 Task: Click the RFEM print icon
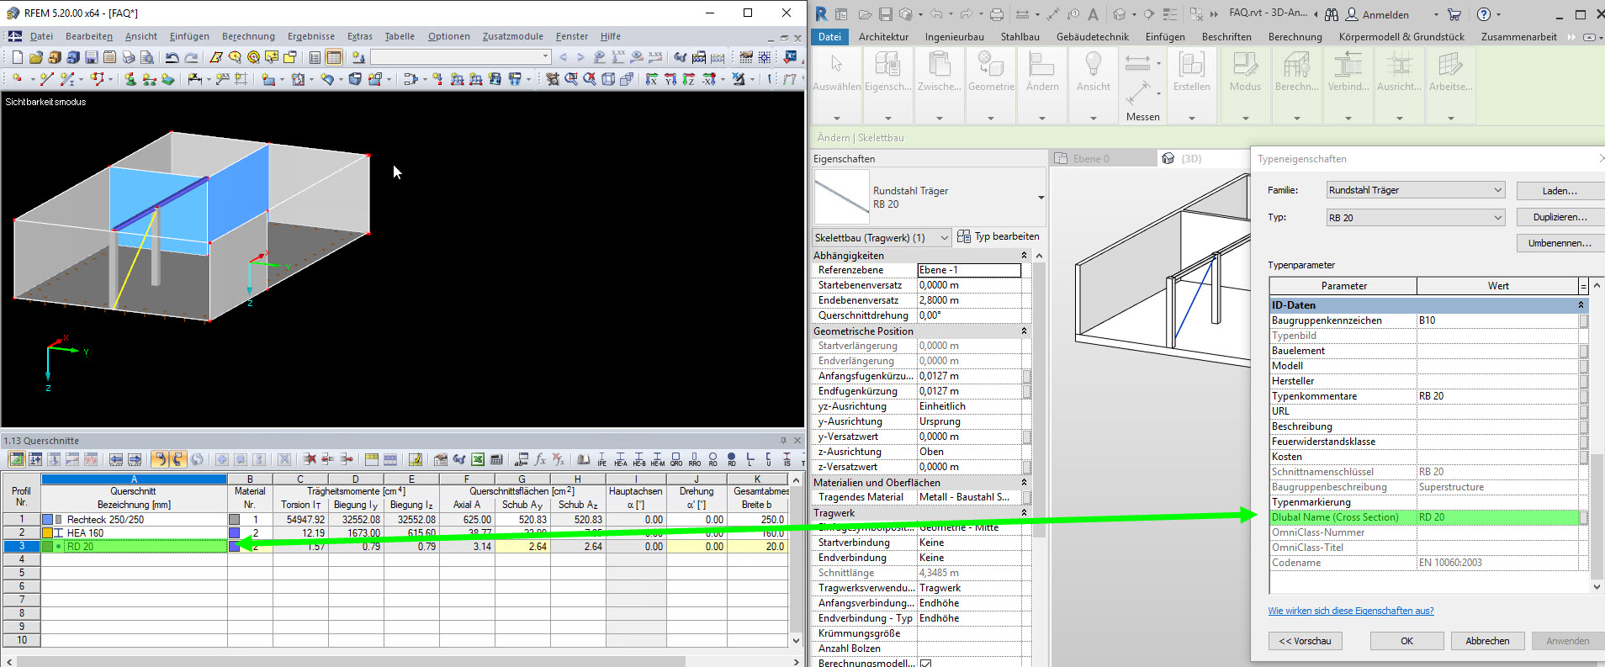(x=128, y=57)
